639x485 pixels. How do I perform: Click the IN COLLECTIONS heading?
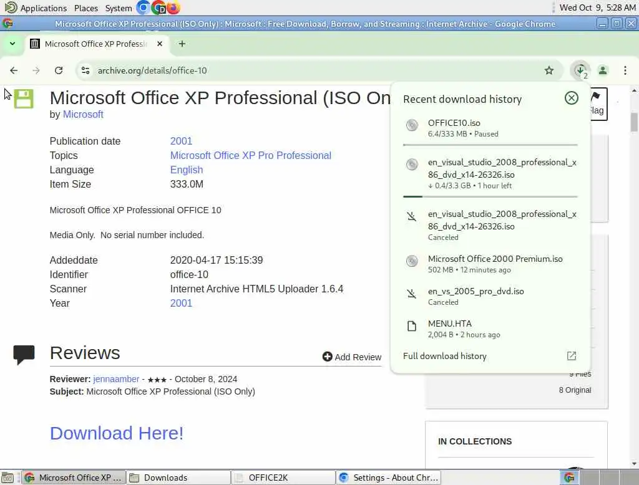475,441
